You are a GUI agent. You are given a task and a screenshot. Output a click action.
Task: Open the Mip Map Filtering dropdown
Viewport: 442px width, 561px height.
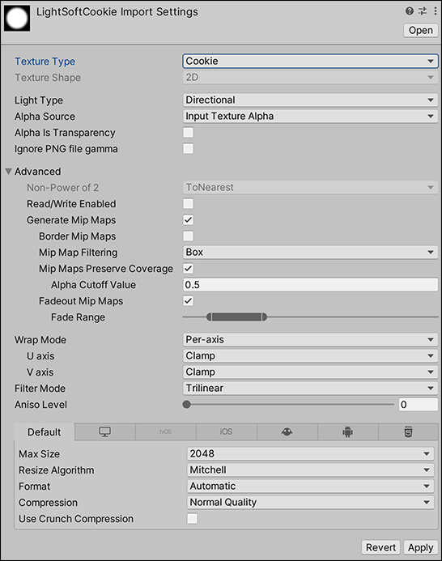(x=310, y=253)
